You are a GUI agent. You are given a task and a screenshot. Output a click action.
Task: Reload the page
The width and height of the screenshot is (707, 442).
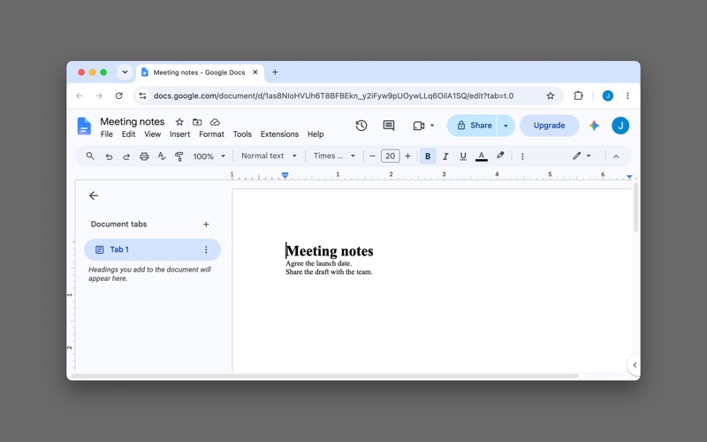[118, 95]
